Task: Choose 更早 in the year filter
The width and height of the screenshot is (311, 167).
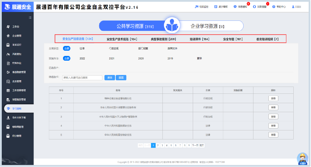Action: pyautogui.click(x=199, y=59)
